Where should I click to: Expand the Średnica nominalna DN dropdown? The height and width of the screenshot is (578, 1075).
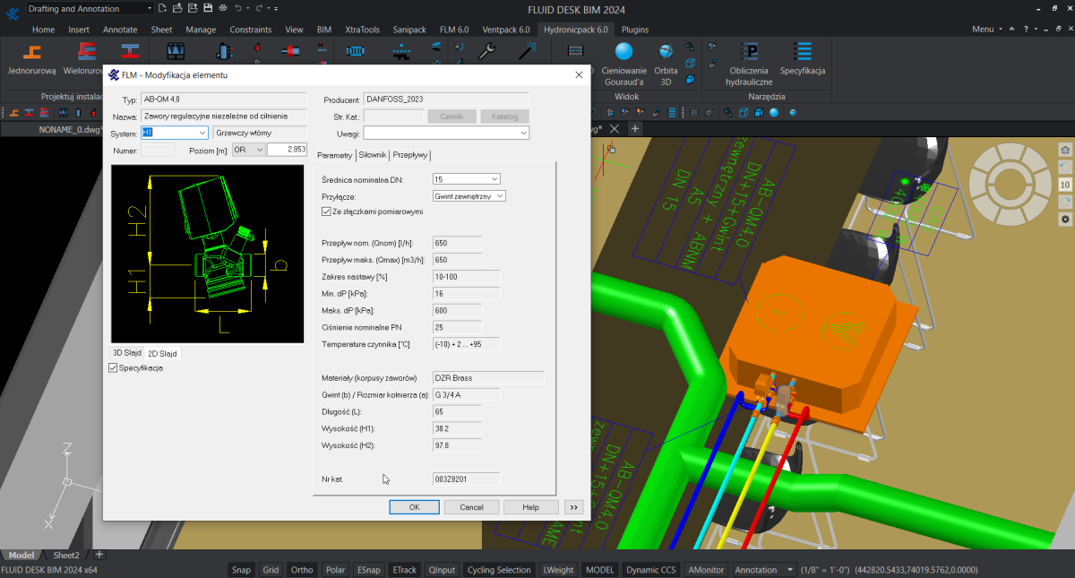(494, 179)
